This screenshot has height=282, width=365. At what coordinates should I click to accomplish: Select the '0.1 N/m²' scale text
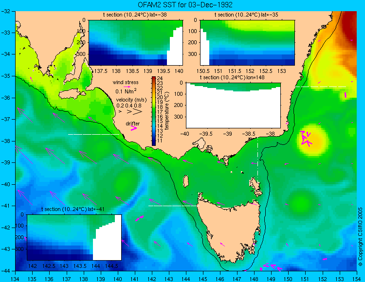126,91
